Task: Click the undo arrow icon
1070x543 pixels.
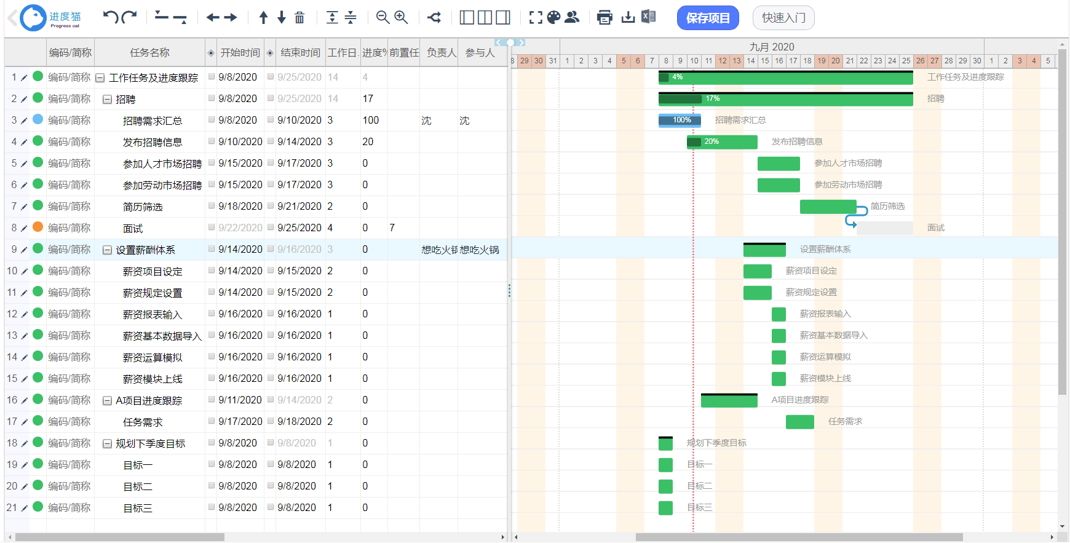Action: (111, 17)
